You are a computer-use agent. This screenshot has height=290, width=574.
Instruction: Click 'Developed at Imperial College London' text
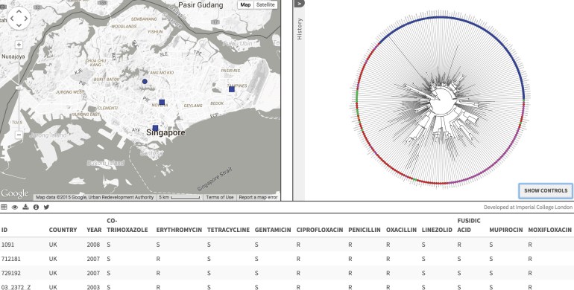pyautogui.click(x=528, y=207)
